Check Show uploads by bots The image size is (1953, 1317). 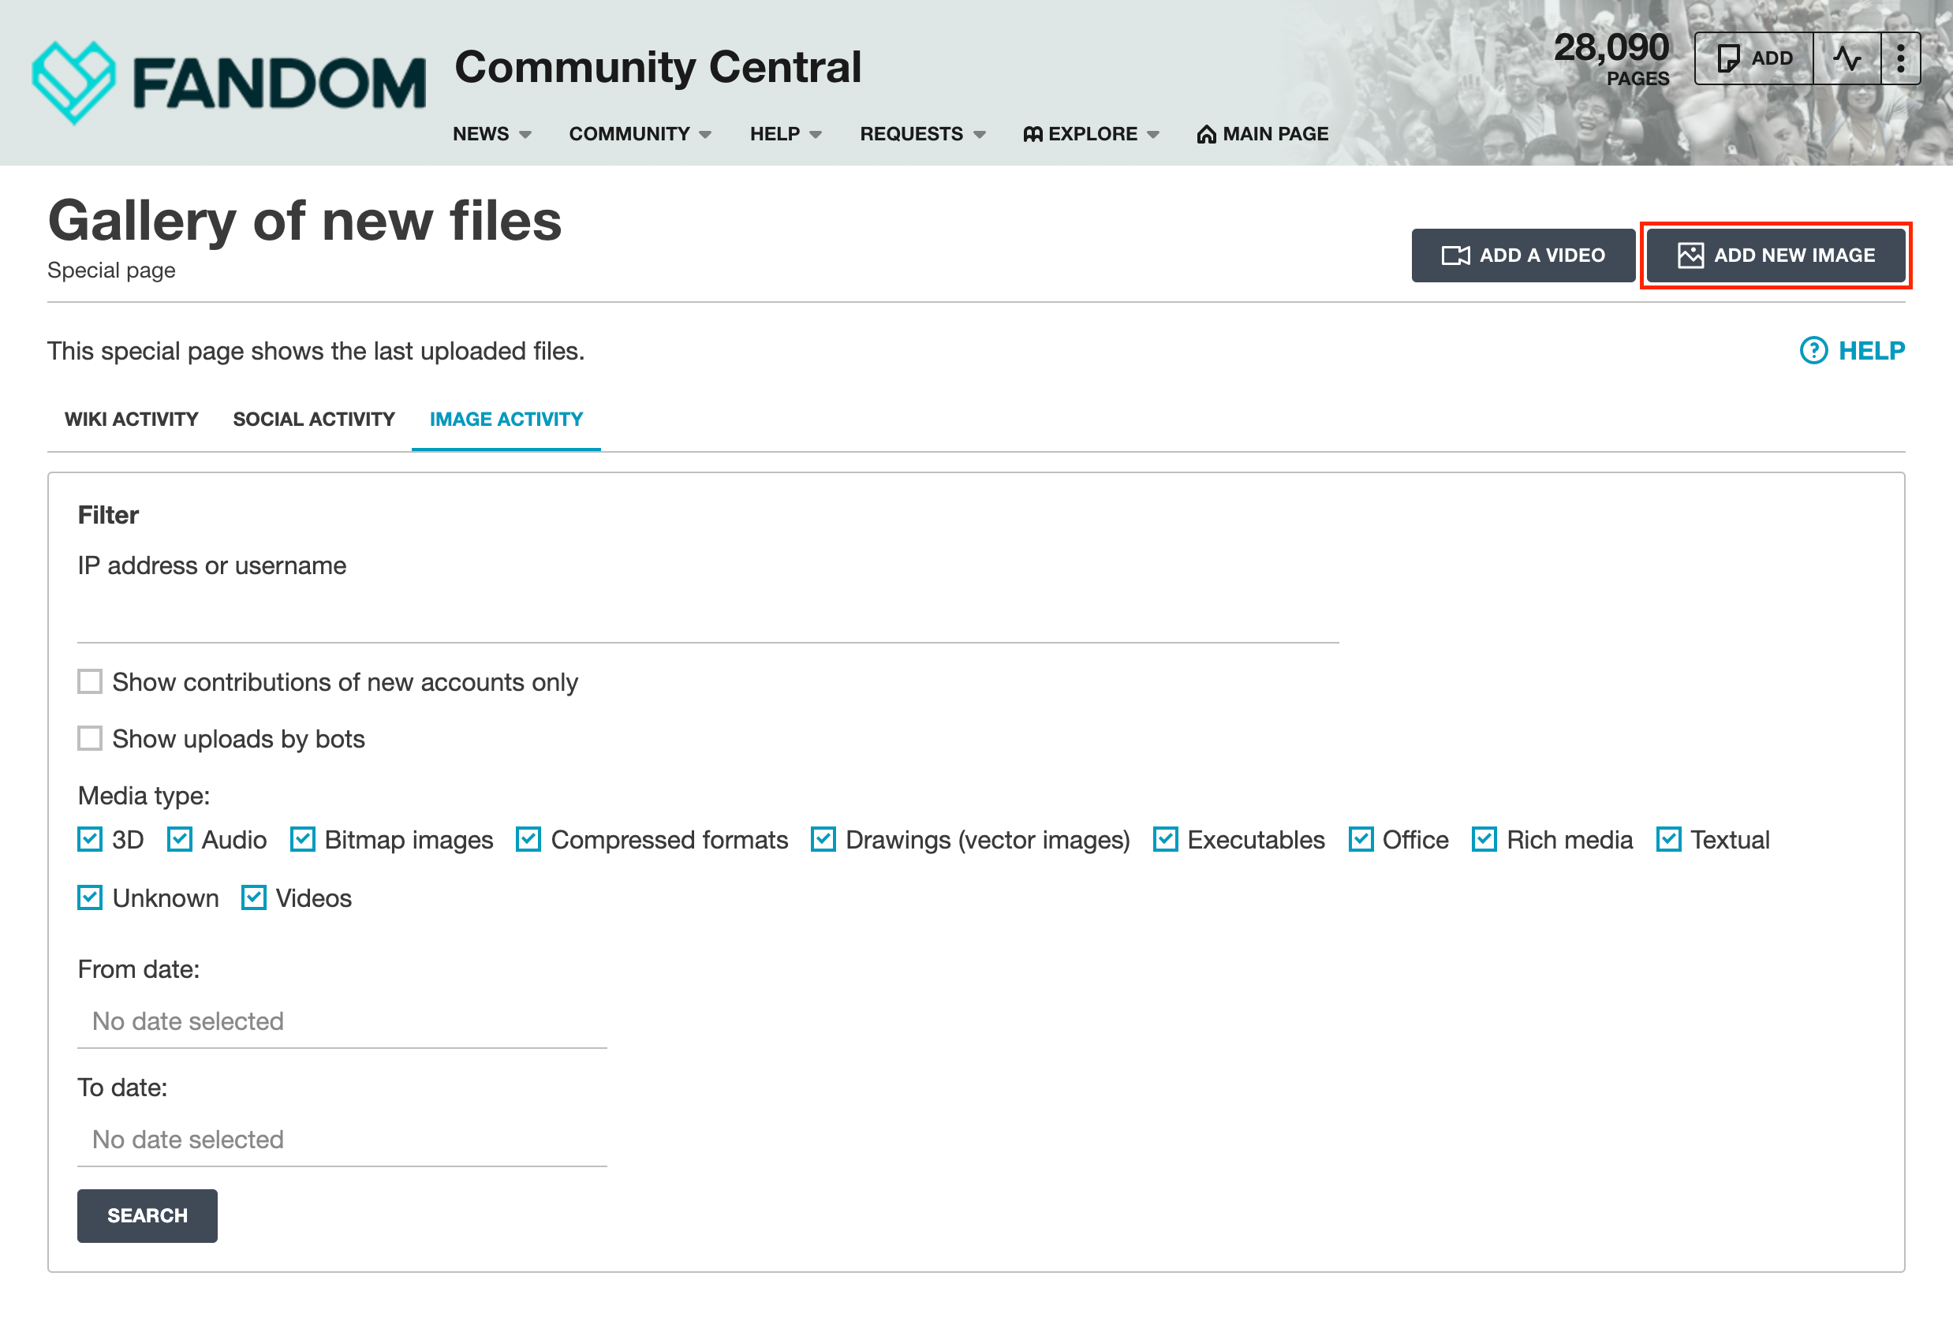(x=90, y=738)
